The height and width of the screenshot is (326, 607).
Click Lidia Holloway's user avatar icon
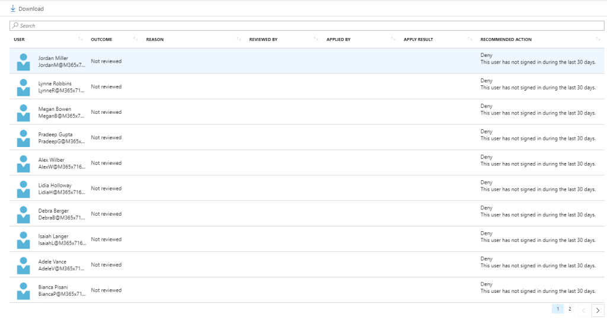23,189
